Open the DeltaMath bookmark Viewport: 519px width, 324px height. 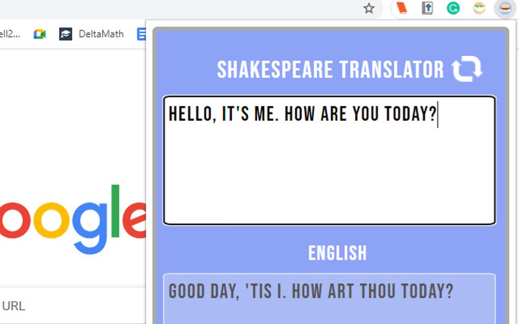pyautogui.click(x=92, y=34)
